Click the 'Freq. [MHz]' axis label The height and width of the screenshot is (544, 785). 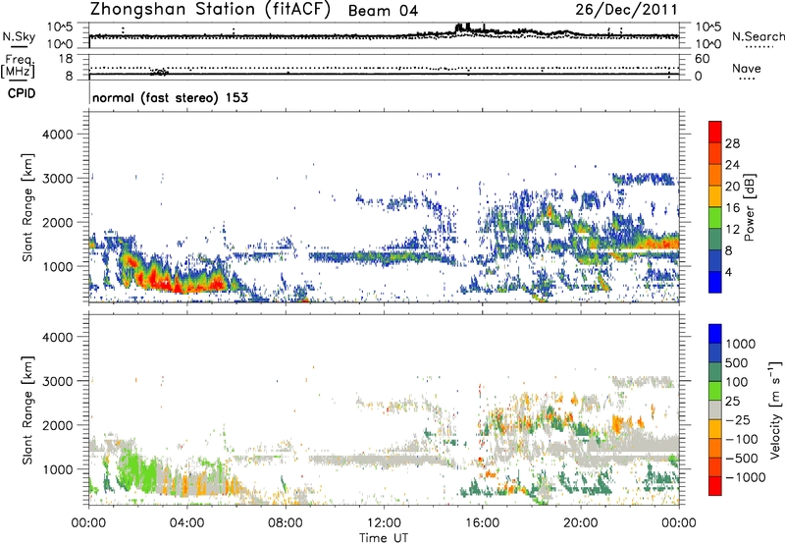(18, 66)
